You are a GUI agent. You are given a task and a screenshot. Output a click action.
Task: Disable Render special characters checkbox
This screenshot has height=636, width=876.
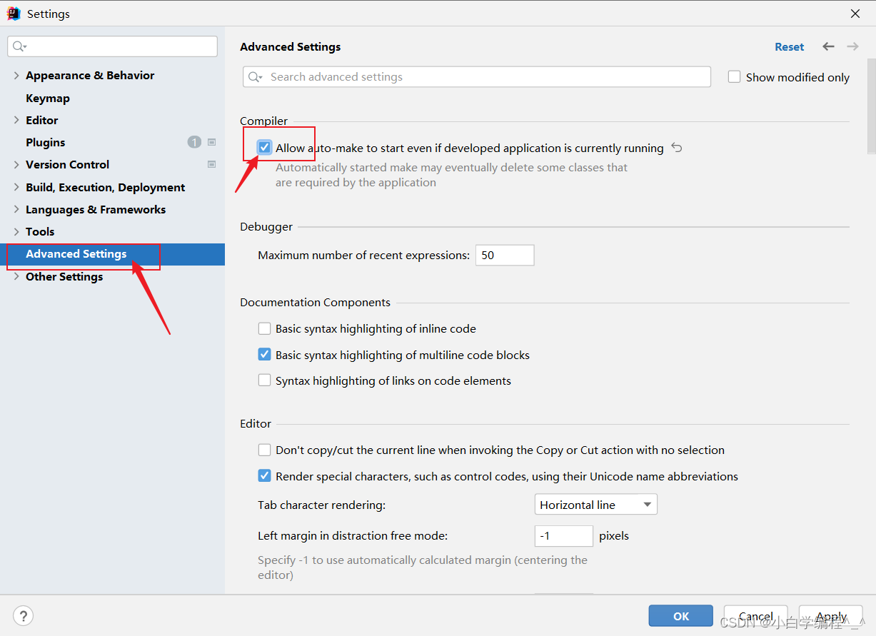pyautogui.click(x=265, y=476)
